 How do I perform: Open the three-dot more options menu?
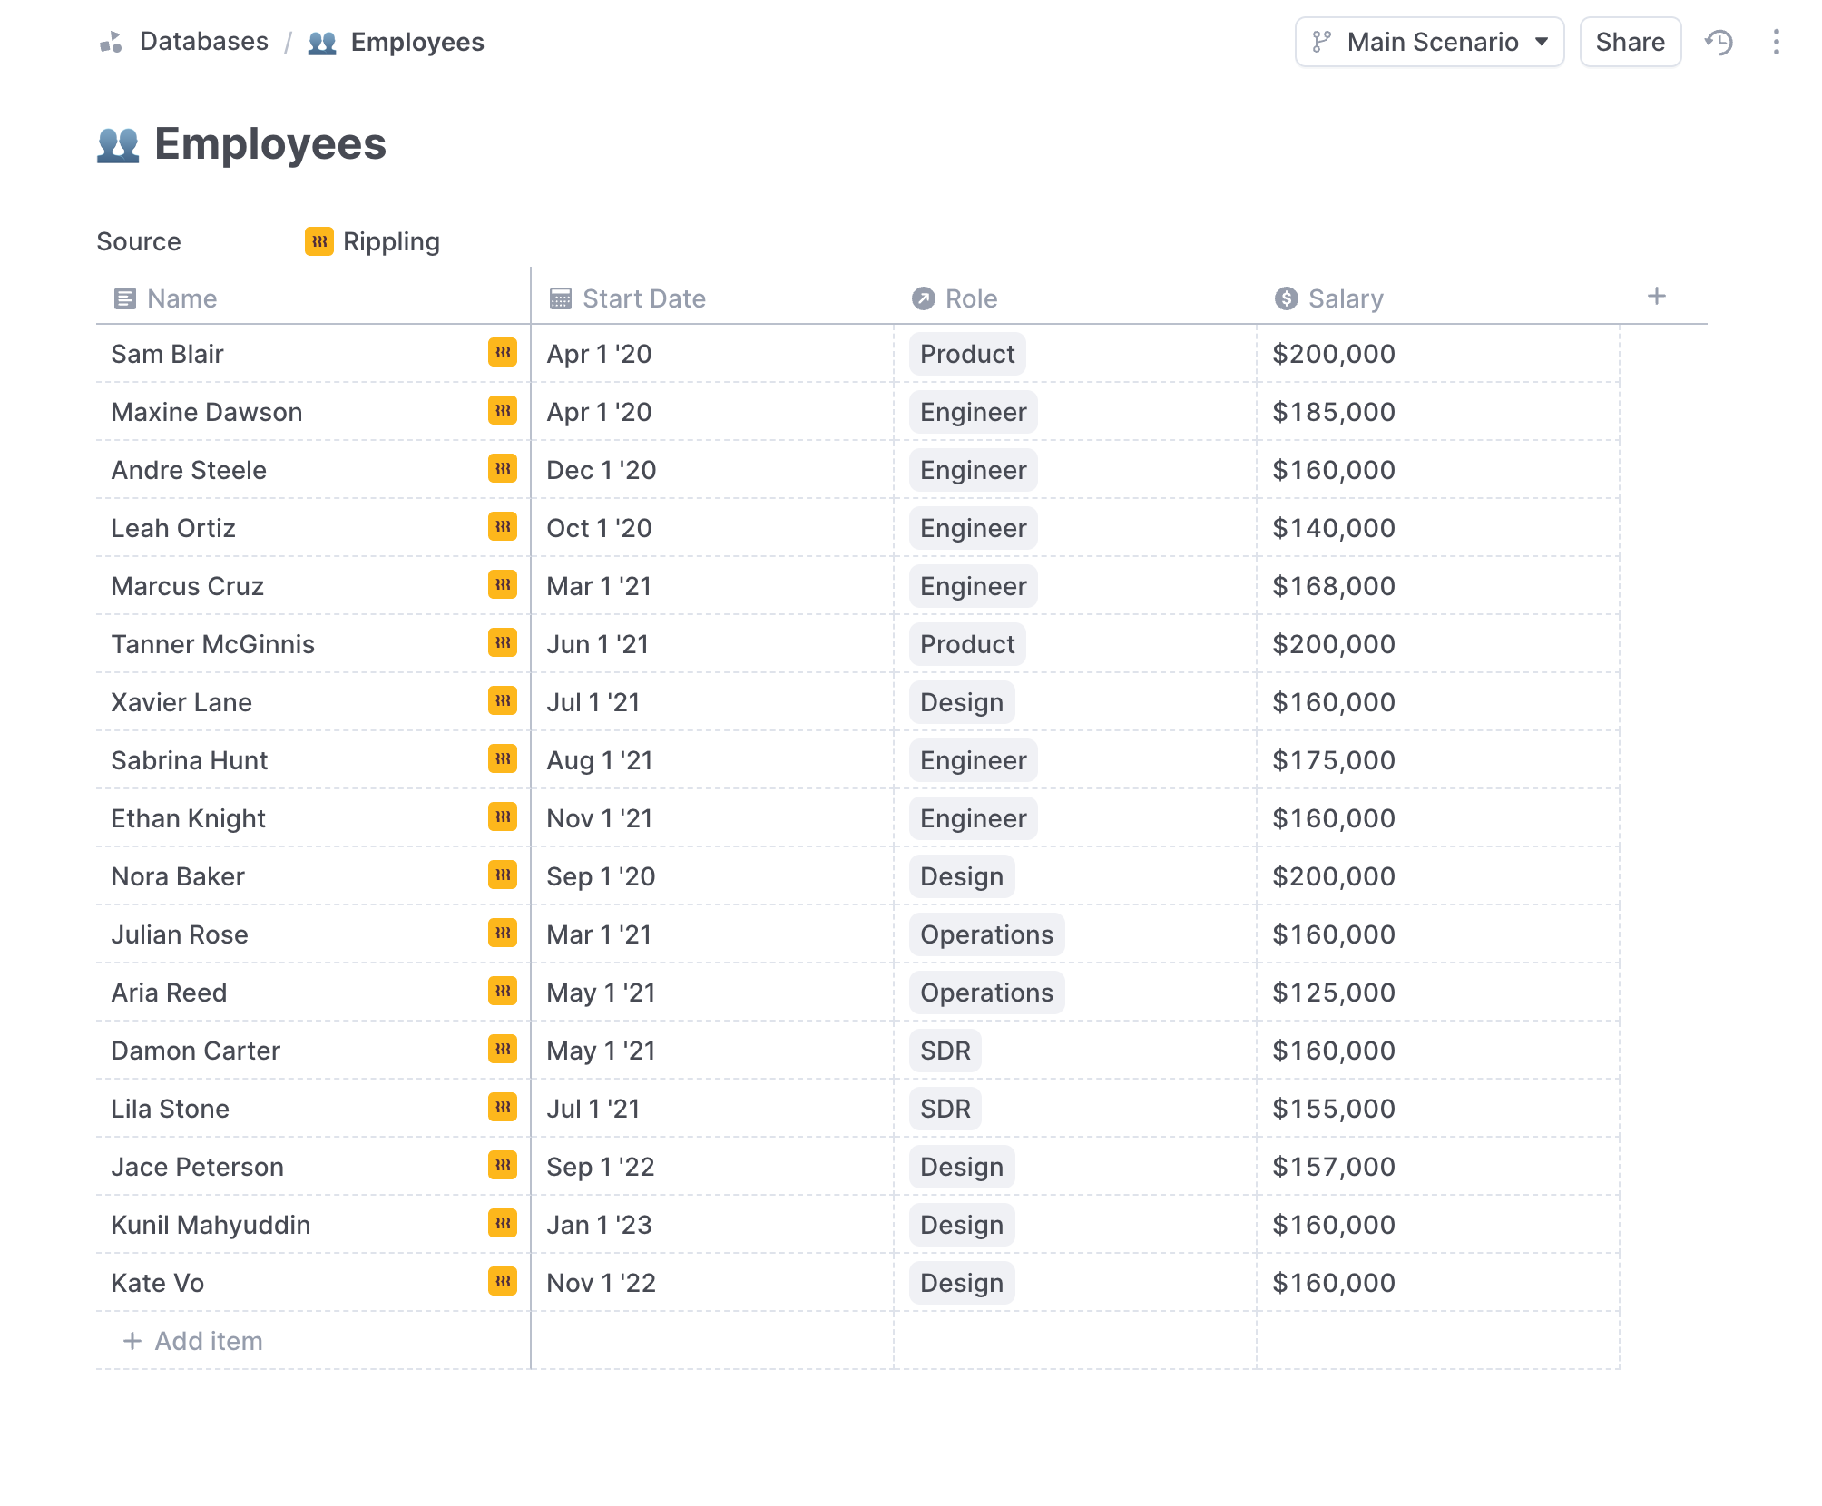pyautogui.click(x=1776, y=43)
